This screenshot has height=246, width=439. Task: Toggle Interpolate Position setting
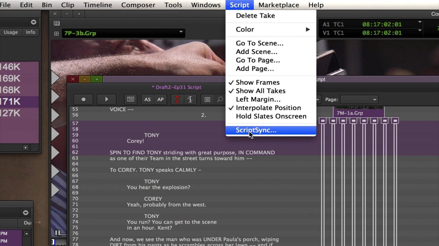(269, 108)
